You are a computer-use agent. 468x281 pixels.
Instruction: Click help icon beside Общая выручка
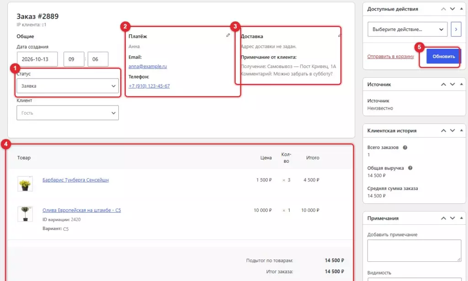pos(410,168)
